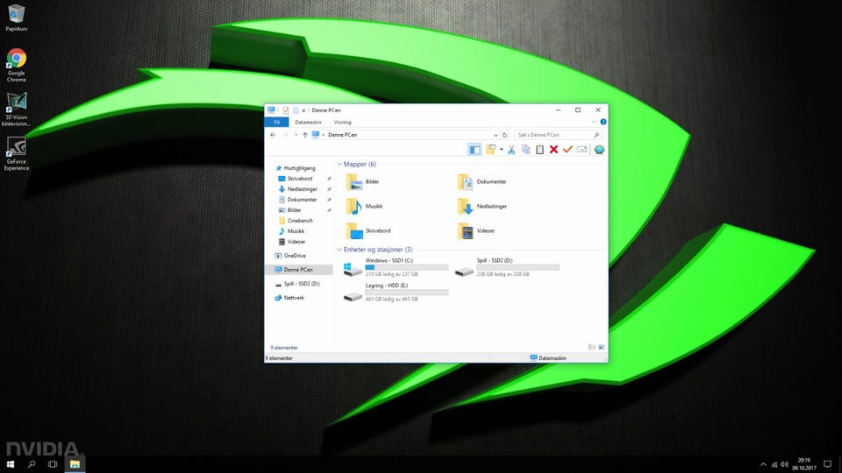Select Nettverk in the navigation pane

click(289, 298)
